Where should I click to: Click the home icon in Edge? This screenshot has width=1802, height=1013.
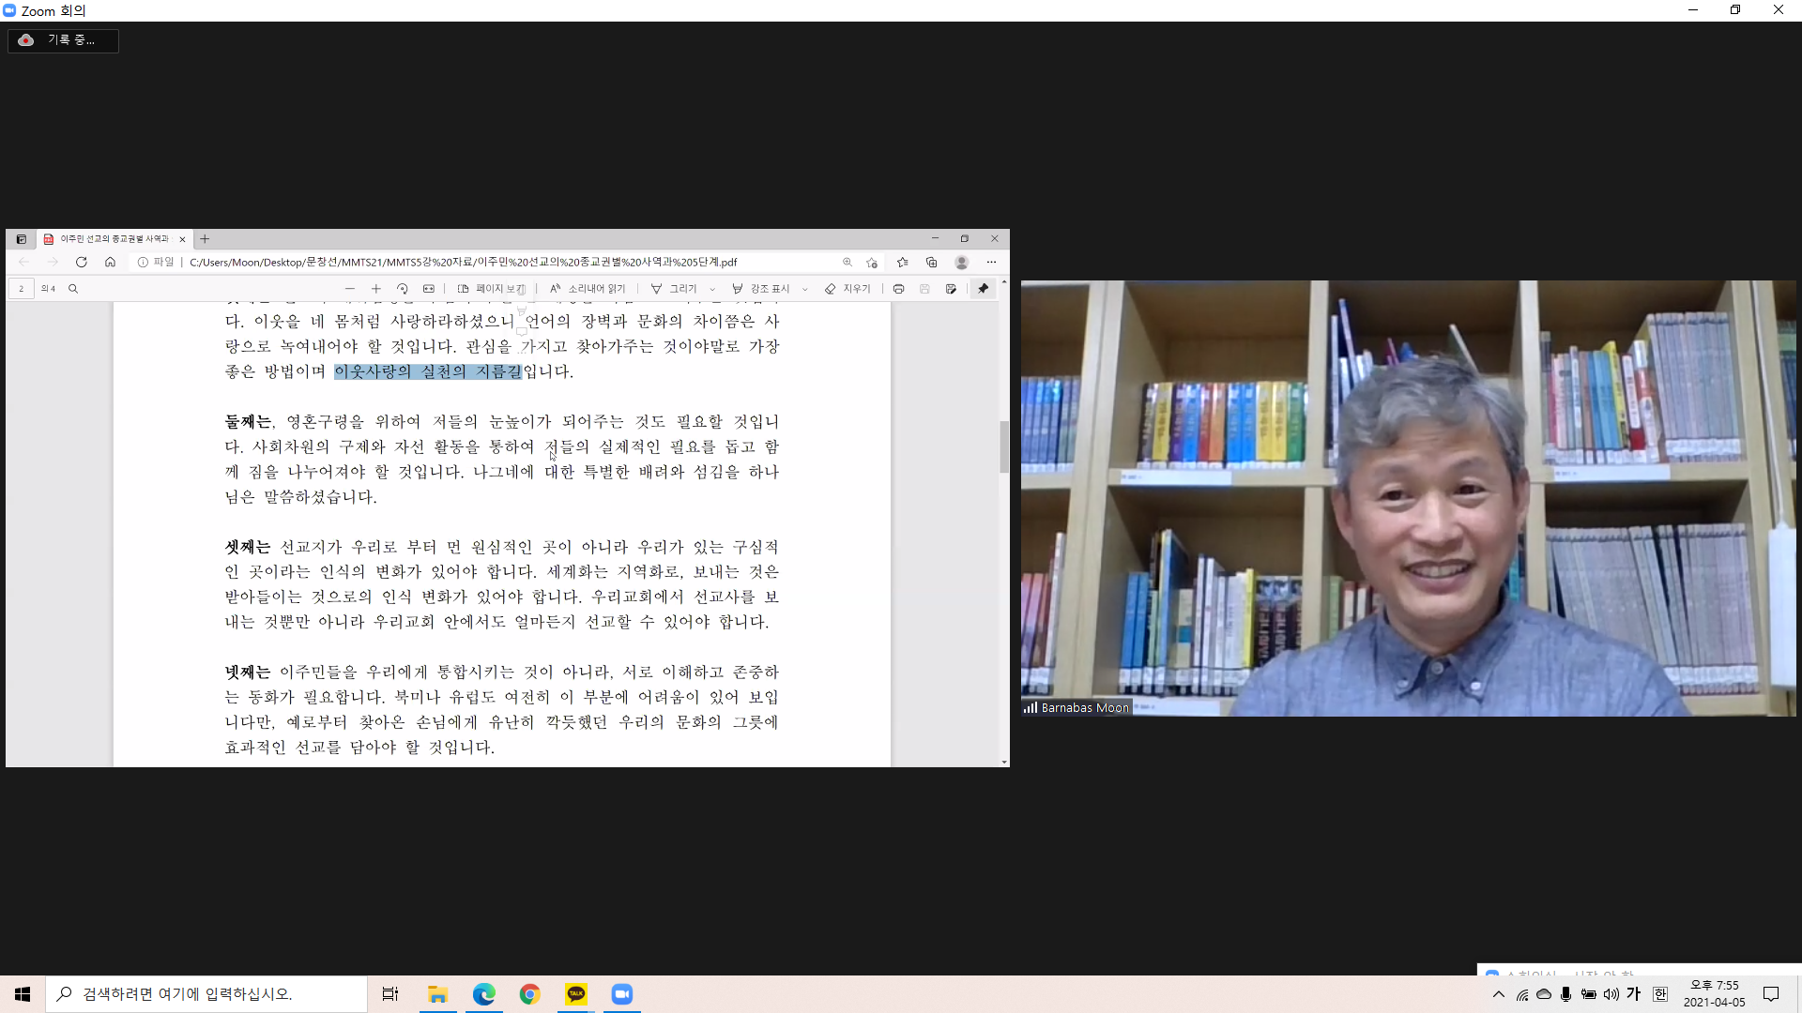pyautogui.click(x=110, y=263)
